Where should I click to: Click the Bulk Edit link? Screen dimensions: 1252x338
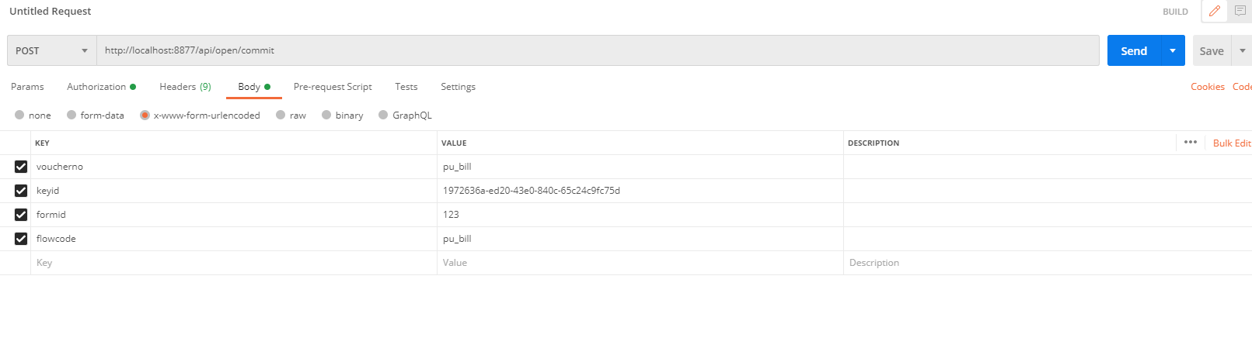1233,143
